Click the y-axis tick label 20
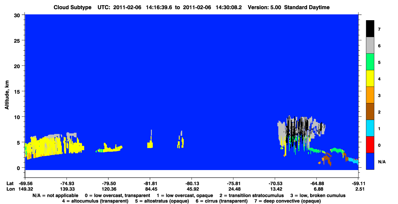The image size is (398, 204). tap(18, 66)
